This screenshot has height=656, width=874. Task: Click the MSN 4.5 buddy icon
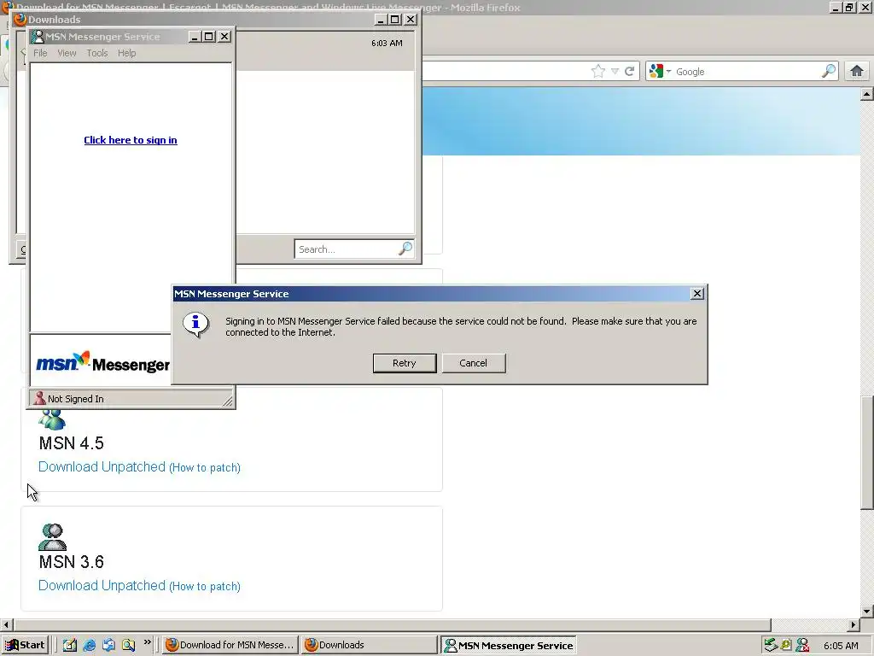[x=52, y=419]
